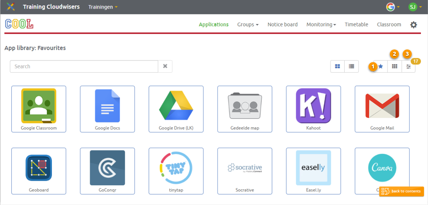This screenshot has width=428, height=205.
Task: Open the Google Drive (LK) app
Action: coord(176,109)
